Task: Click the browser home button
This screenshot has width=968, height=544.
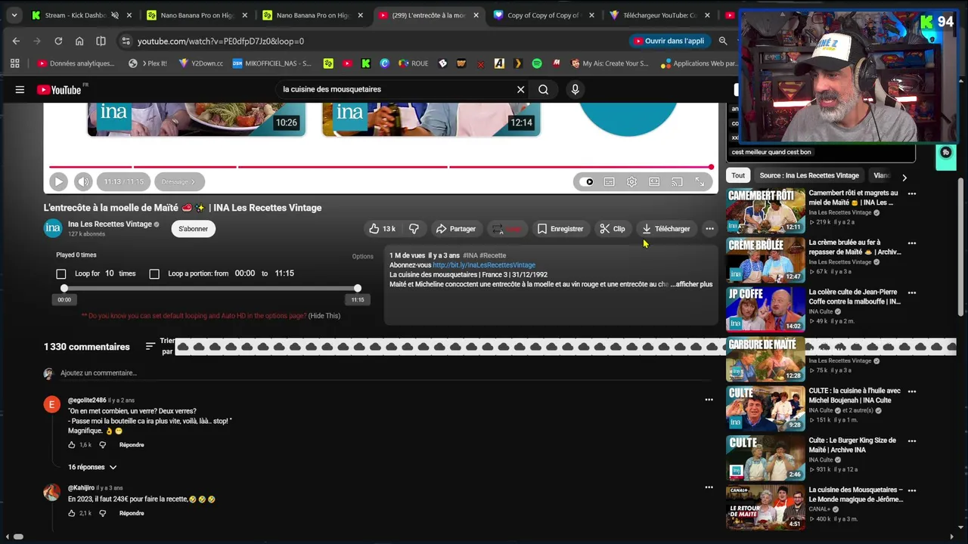Action: (x=79, y=41)
